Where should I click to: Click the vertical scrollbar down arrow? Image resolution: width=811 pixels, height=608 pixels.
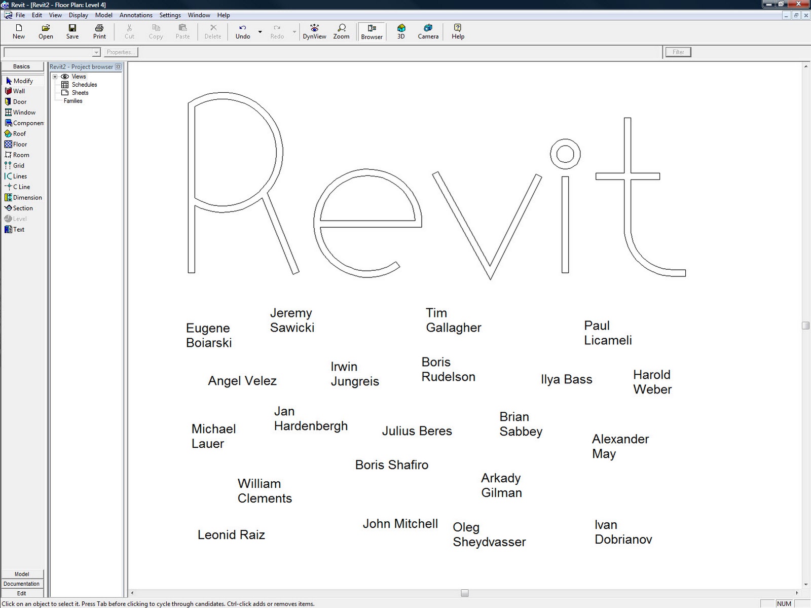pos(805,584)
